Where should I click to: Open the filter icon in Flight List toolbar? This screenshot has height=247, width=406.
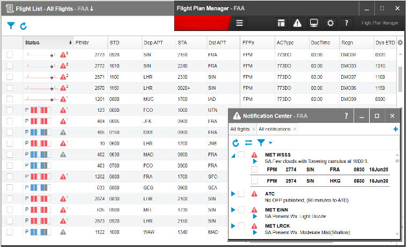[10, 26]
